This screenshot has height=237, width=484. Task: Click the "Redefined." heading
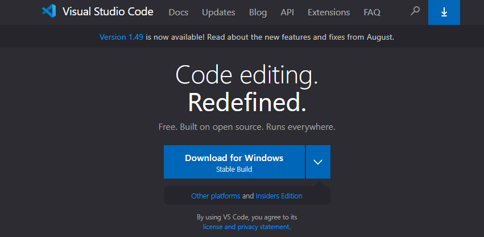247,103
